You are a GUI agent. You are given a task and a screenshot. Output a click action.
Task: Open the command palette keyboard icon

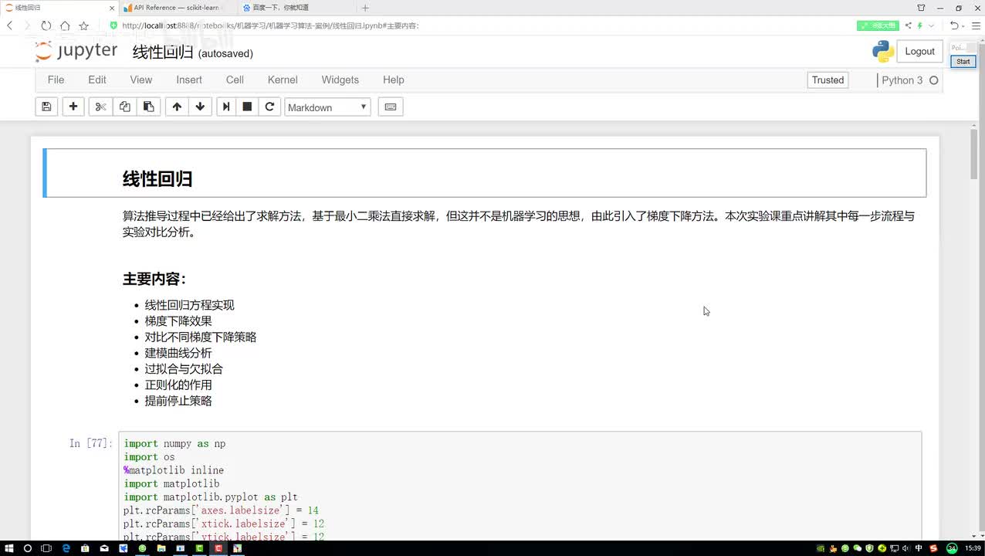click(x=391, y=107)
